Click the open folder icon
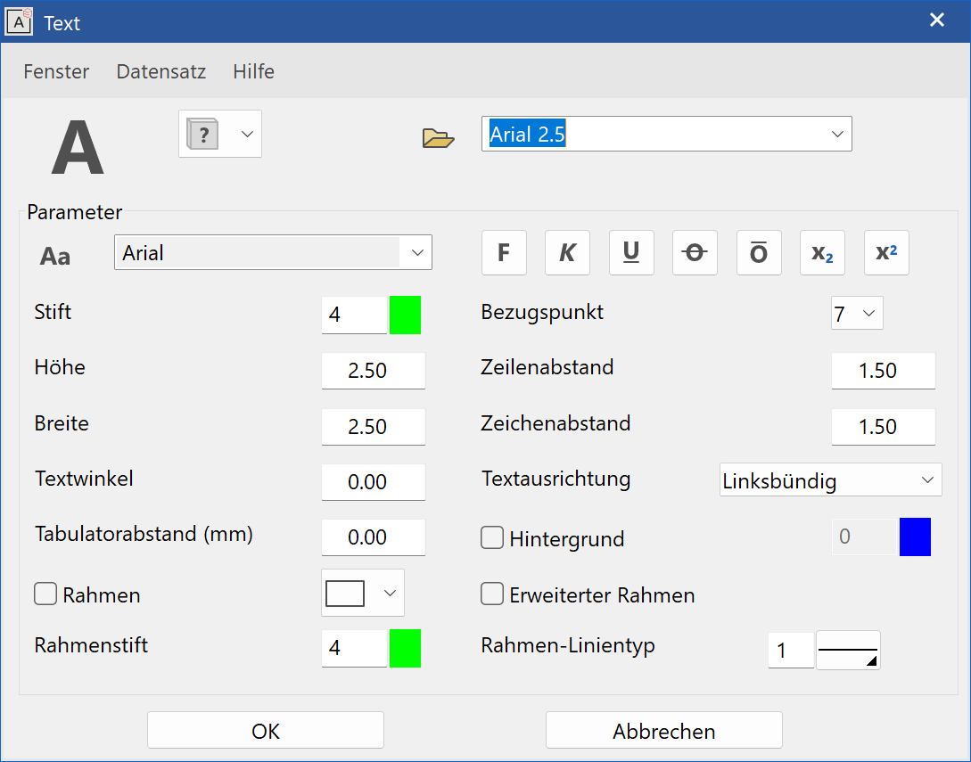This screenshot has height=762, width=971. 439,137
